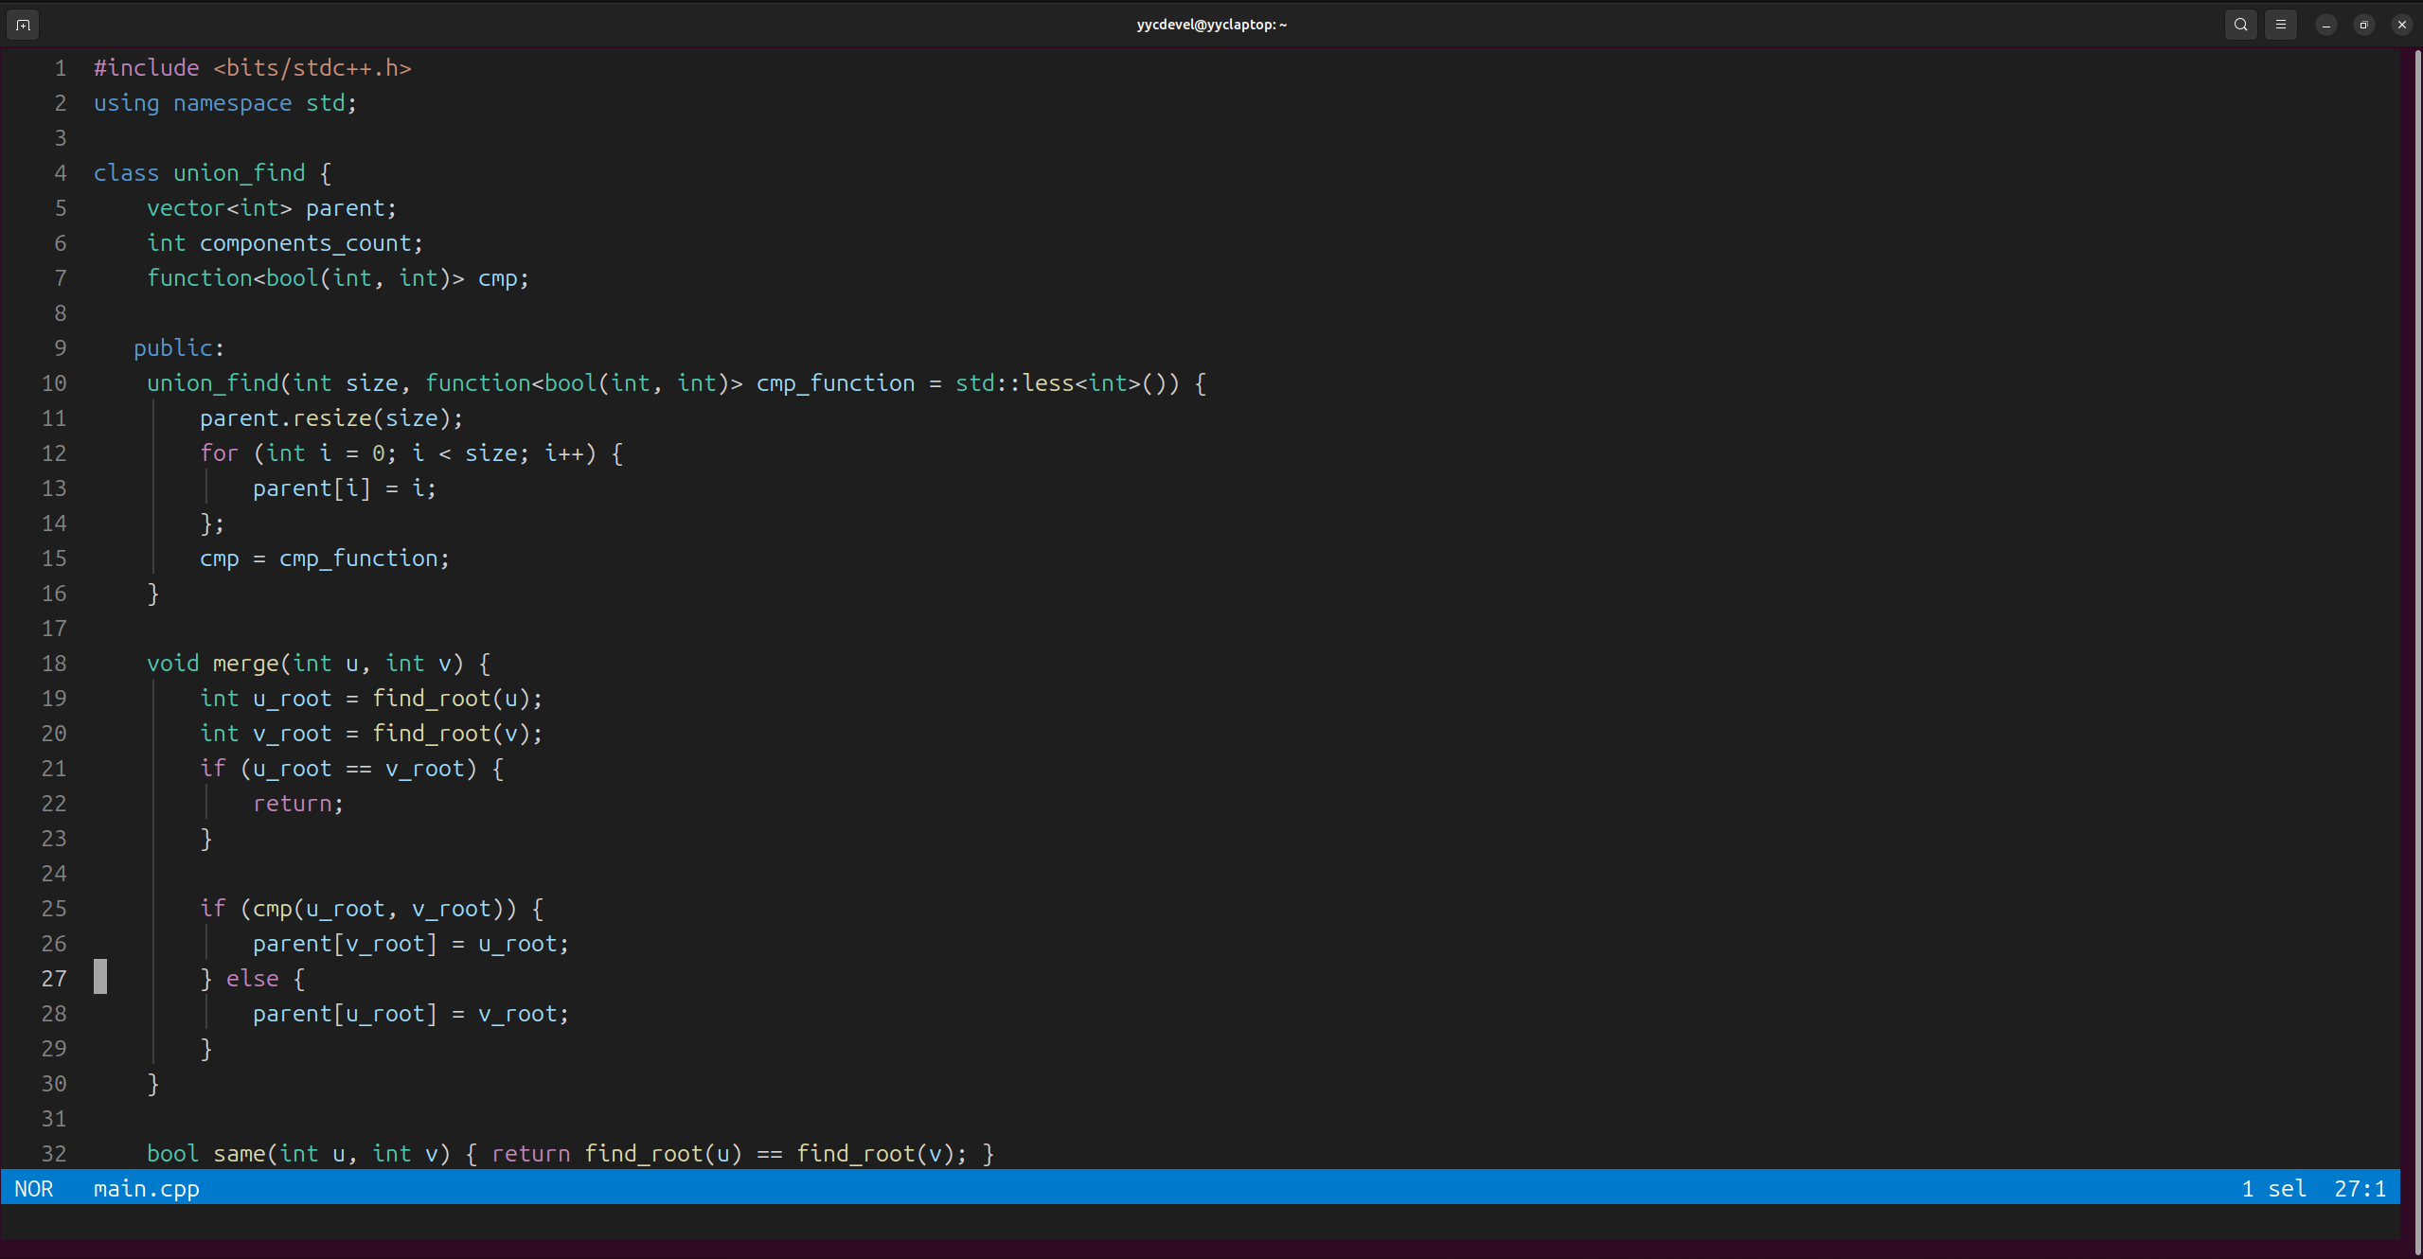Click on the 'union_find' class name

pyautogui.click(x=239, y=173)
